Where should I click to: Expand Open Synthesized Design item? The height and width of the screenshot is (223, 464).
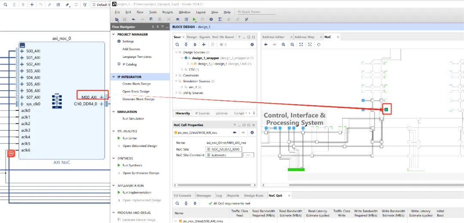pyautogui.click(x=119, y=173)
